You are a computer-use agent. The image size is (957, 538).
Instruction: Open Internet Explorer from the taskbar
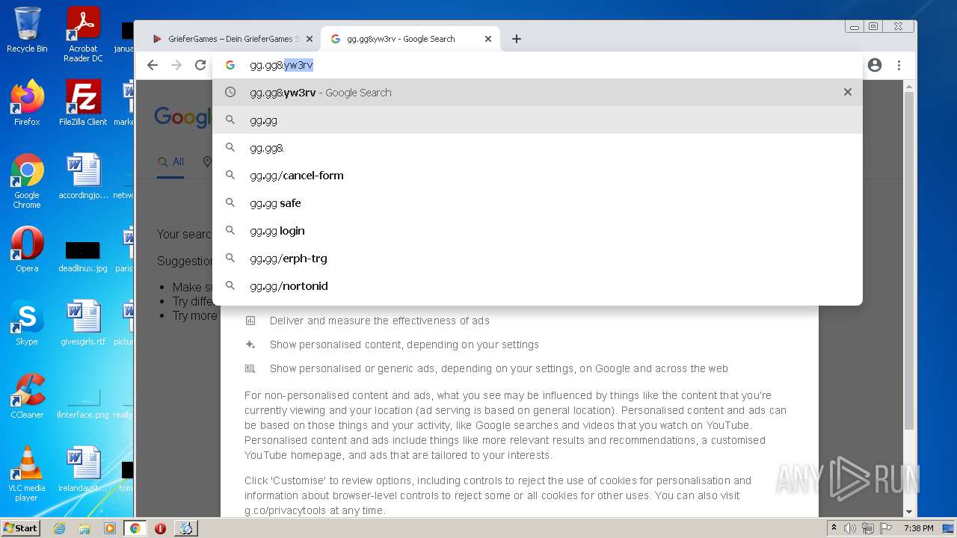(x=59, y=528)
